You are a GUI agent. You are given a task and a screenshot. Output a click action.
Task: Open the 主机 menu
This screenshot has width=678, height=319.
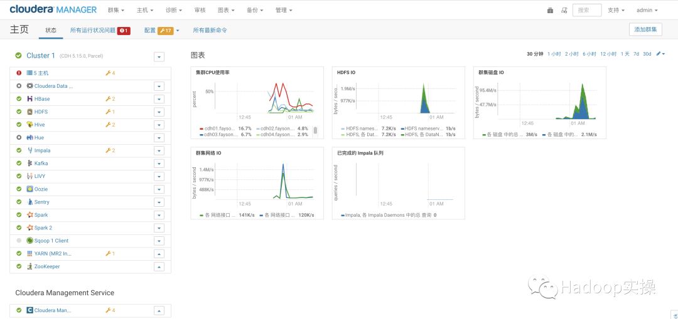tap(145, 10)
